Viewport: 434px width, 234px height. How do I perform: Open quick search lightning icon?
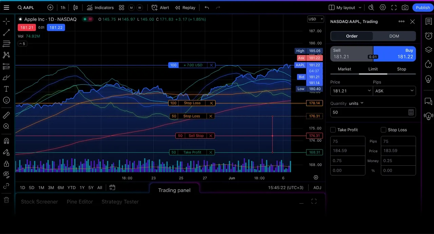click(371, 7)
